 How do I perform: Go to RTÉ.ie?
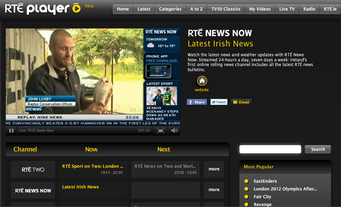coord(330,9)
